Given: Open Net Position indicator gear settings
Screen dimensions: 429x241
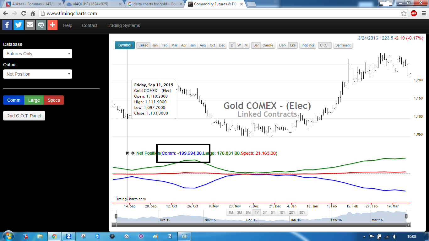Looking at the screenshot, I should coord(133,153).
